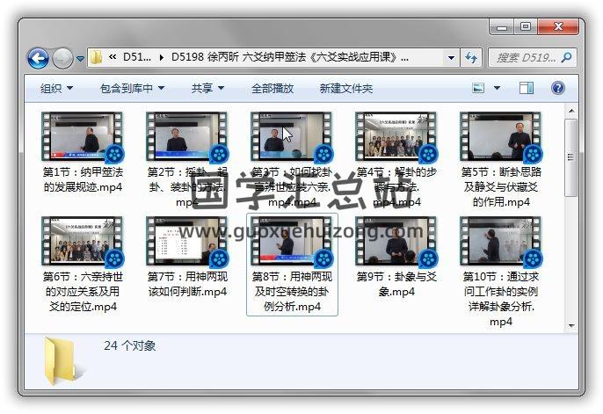
Task: Open the 组织 menu
Action: pos(56,89)
